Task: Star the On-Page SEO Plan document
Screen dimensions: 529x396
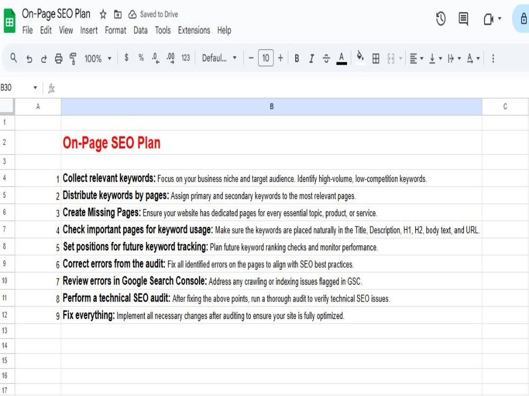Action: coord(103,14)
